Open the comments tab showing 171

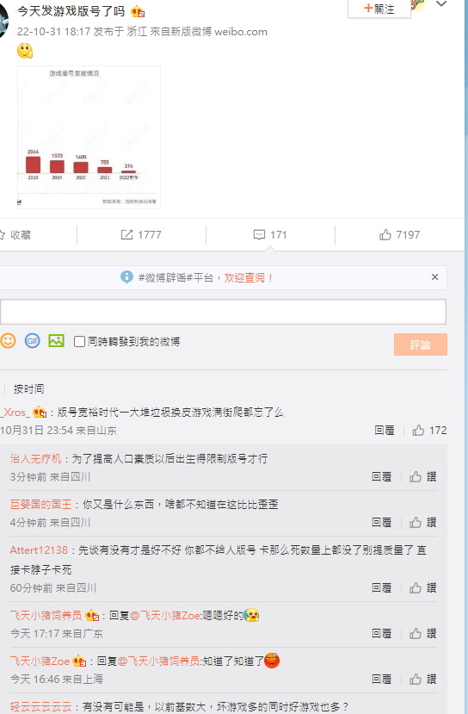coord(270,234)
